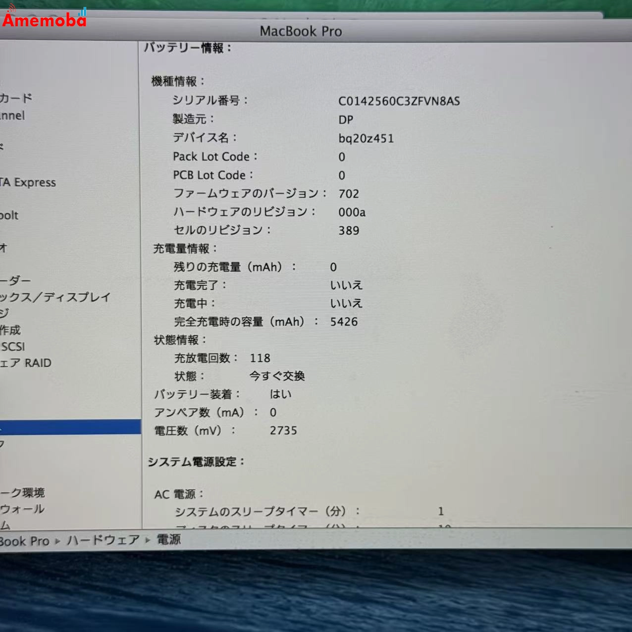Click the highlighted blue sidebar row
632x632 pixels.
pos(70,427)
